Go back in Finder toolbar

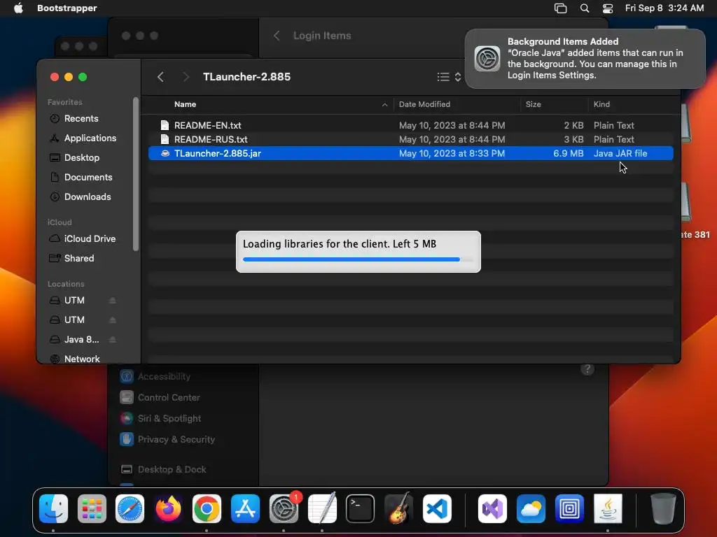click(160, 77)
